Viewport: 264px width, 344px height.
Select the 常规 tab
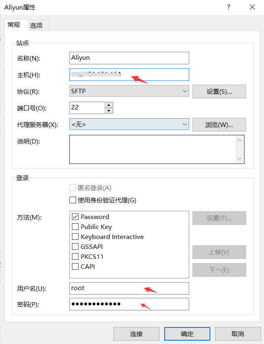coord(14,25)
